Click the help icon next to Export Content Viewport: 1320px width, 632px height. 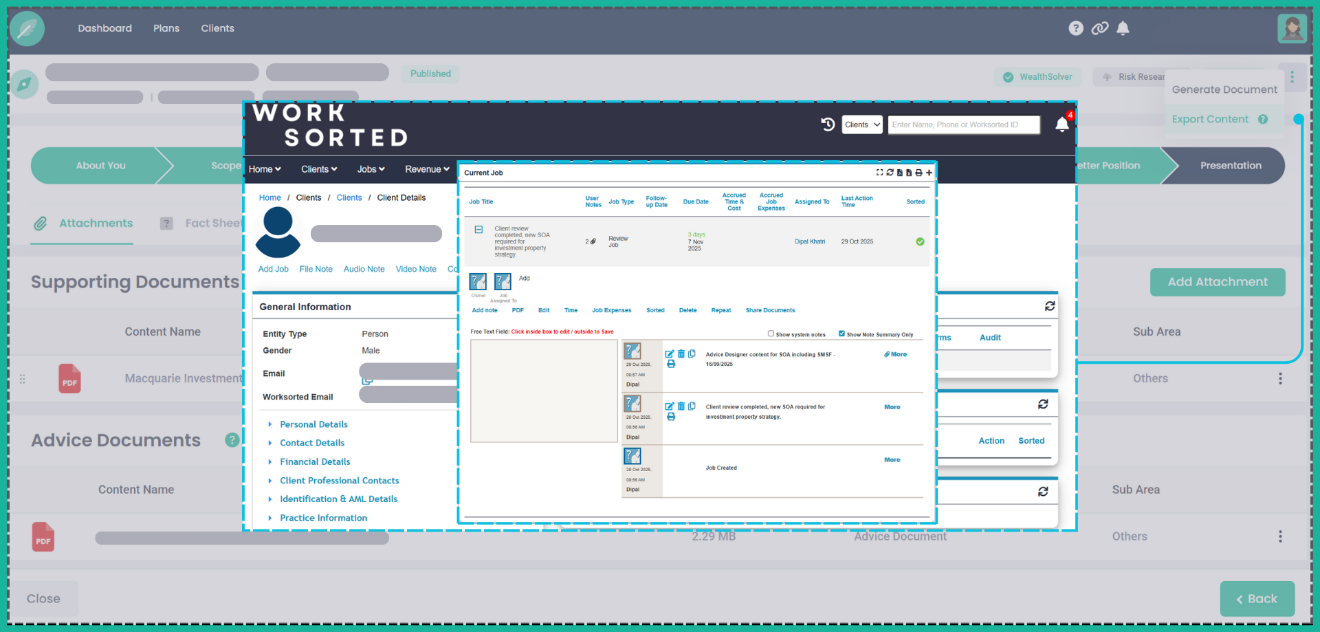[1263, 119]
